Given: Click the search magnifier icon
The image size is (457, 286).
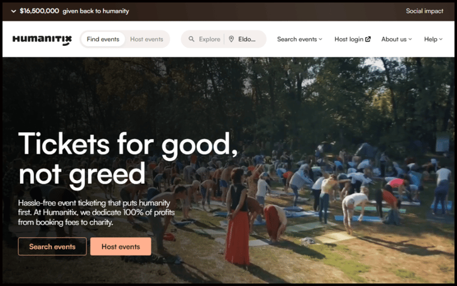Looking at the screenshot, I should [191, 39].
